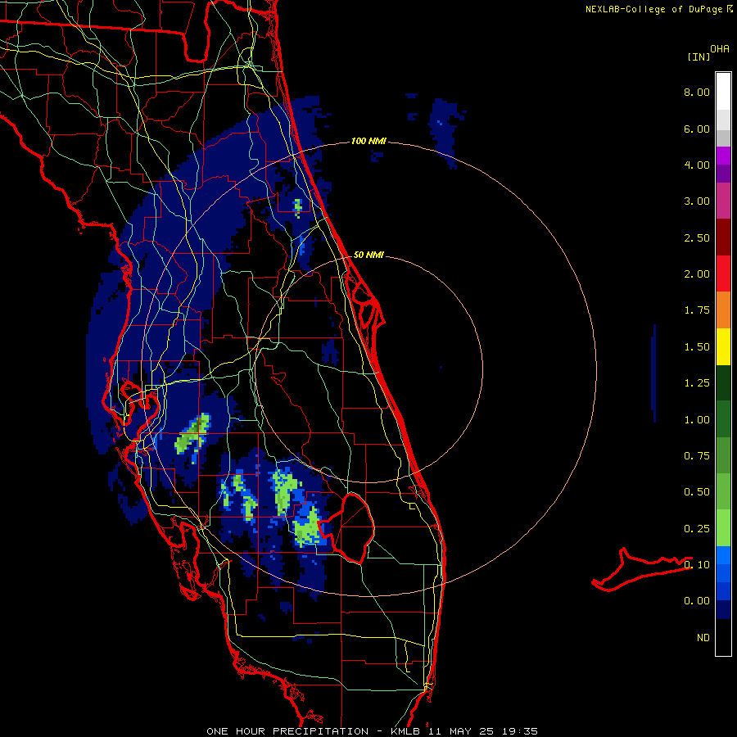Select the pink swatch beside 3.00
Image resolution: width=737 pixels, height=737 pixels.
[723, 201]
